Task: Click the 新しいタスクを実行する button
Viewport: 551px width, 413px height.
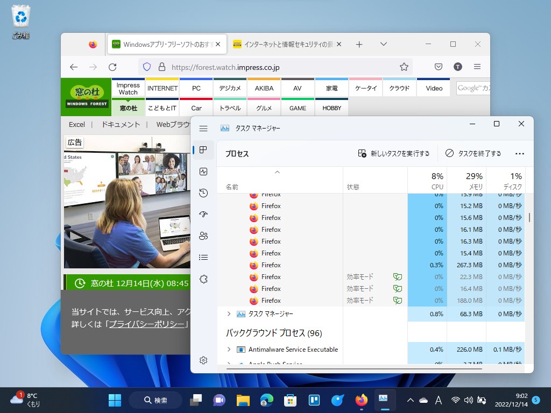Action: tap(394, 153)
